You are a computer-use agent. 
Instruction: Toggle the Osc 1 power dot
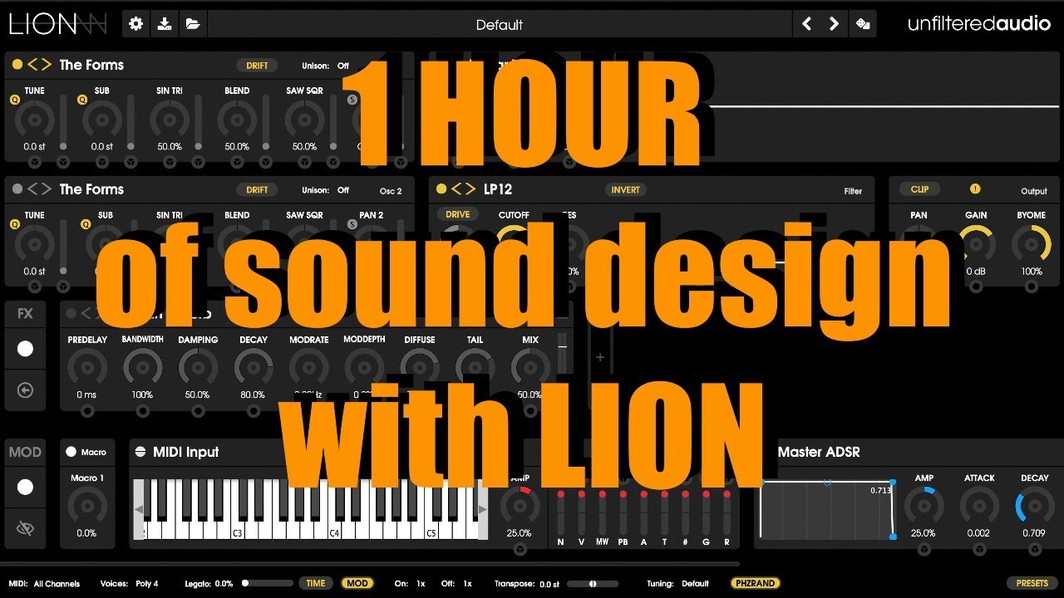point(17,64)
